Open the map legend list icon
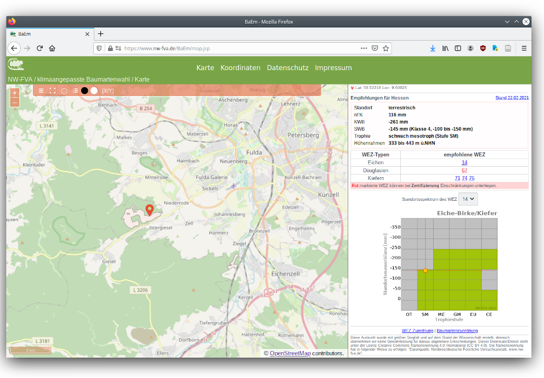The width and height of the screenshot is (544, 378). click(75, 91)
